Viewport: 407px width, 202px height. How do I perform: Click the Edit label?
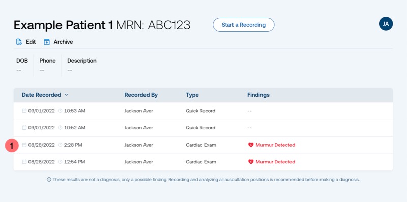(31, 42)
